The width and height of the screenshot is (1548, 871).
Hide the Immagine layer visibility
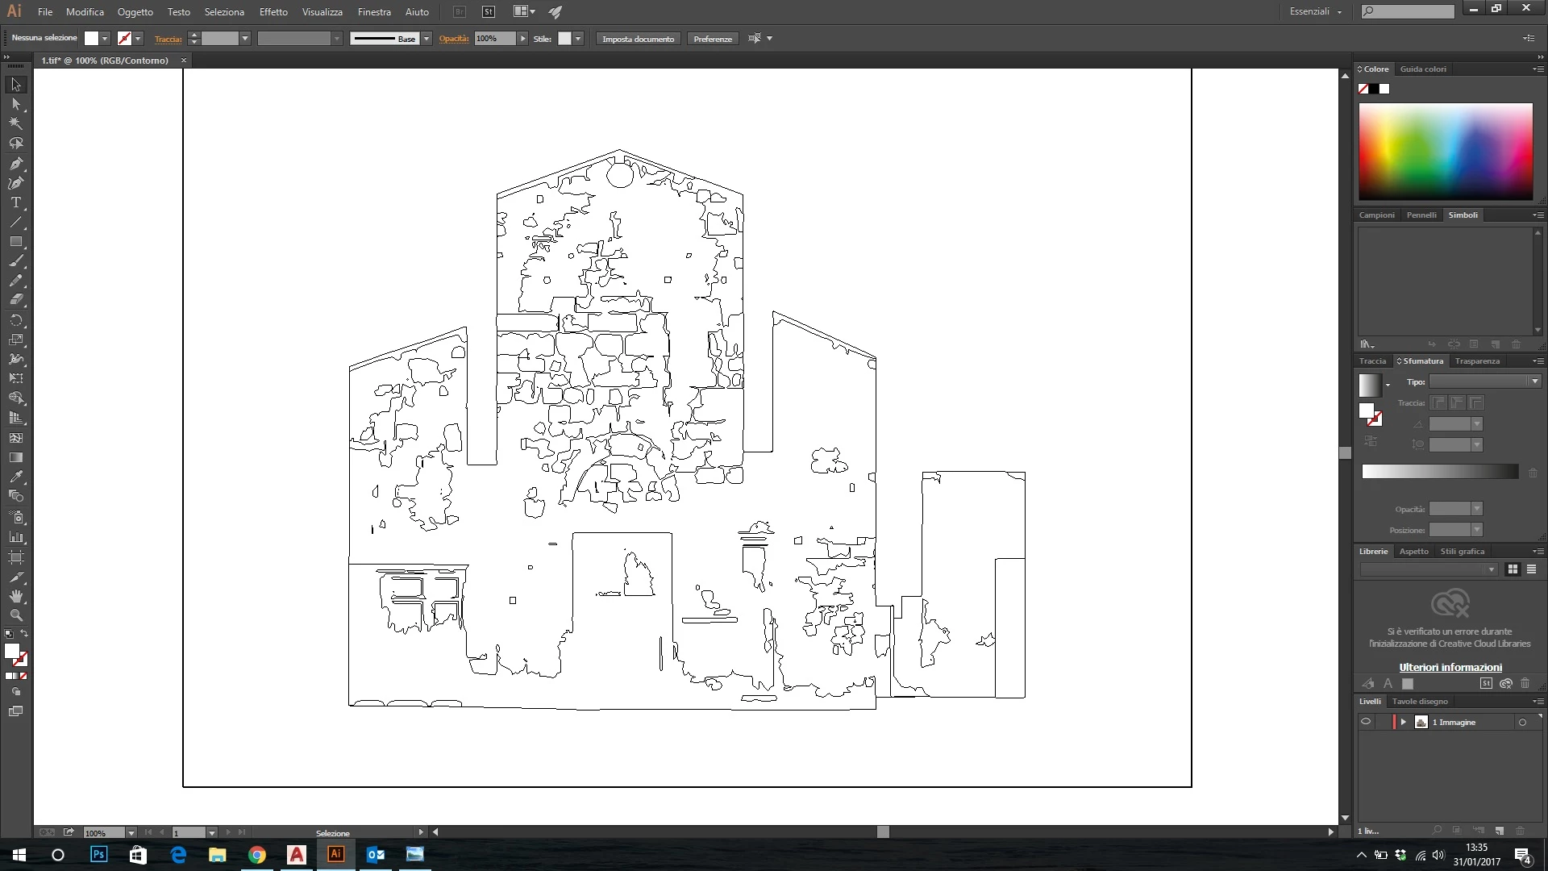(1366, 722)
